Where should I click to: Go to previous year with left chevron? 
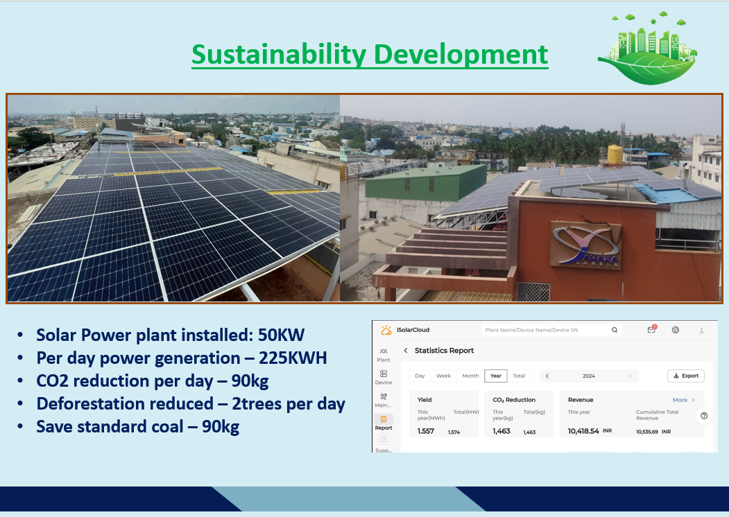point(547,376)
